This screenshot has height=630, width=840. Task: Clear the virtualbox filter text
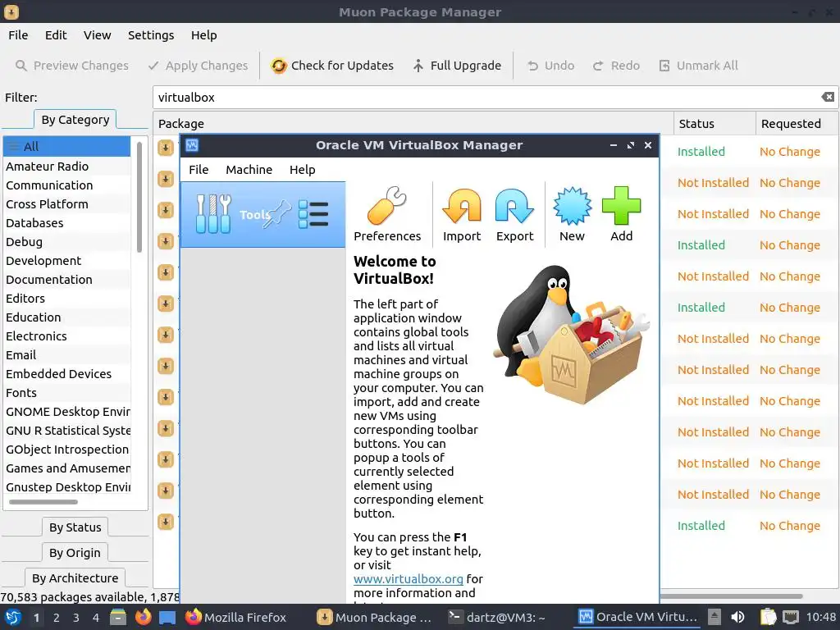tap(827, 97)
